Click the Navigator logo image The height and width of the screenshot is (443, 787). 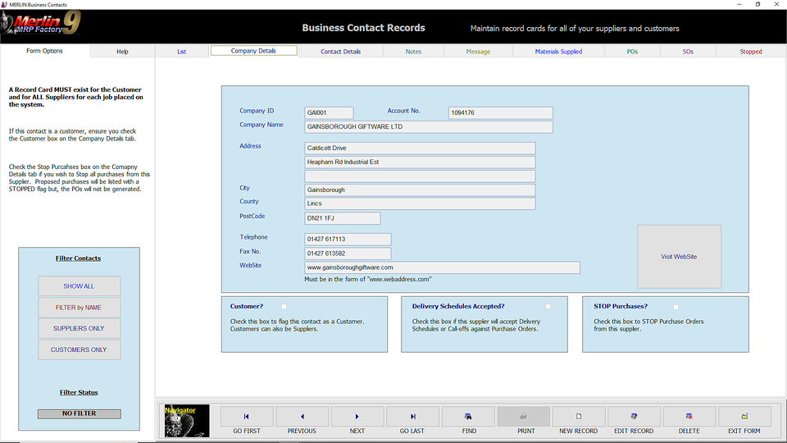click(187, 420)
